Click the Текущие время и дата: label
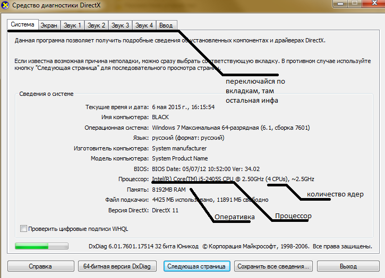385x278 pixels. [x=117, y=107]
